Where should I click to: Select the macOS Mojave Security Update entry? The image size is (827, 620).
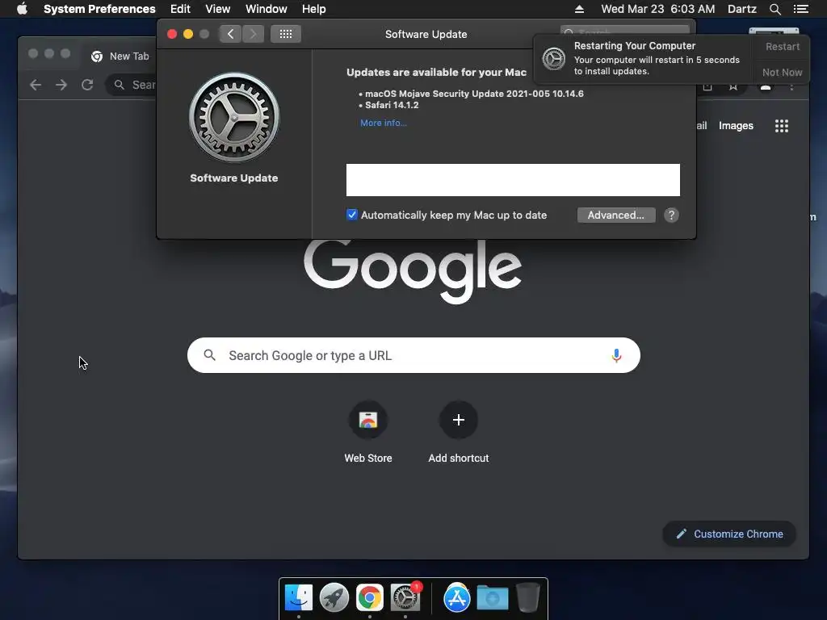[474, 94]
